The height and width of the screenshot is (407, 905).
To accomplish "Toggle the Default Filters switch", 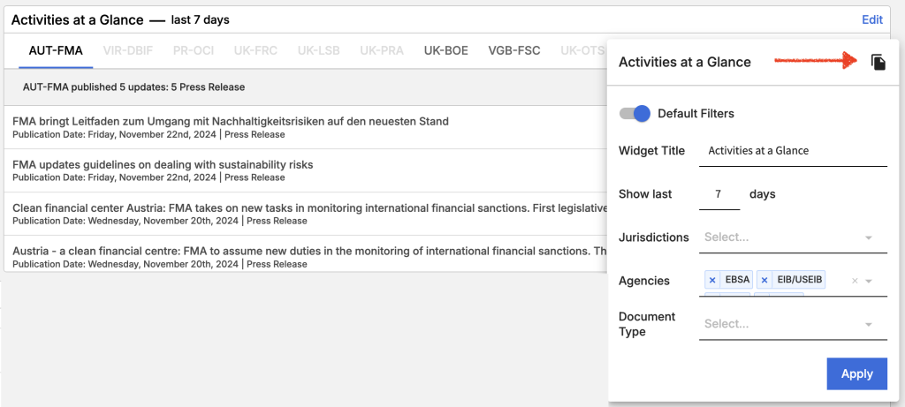I will click(x=635, y=113).
